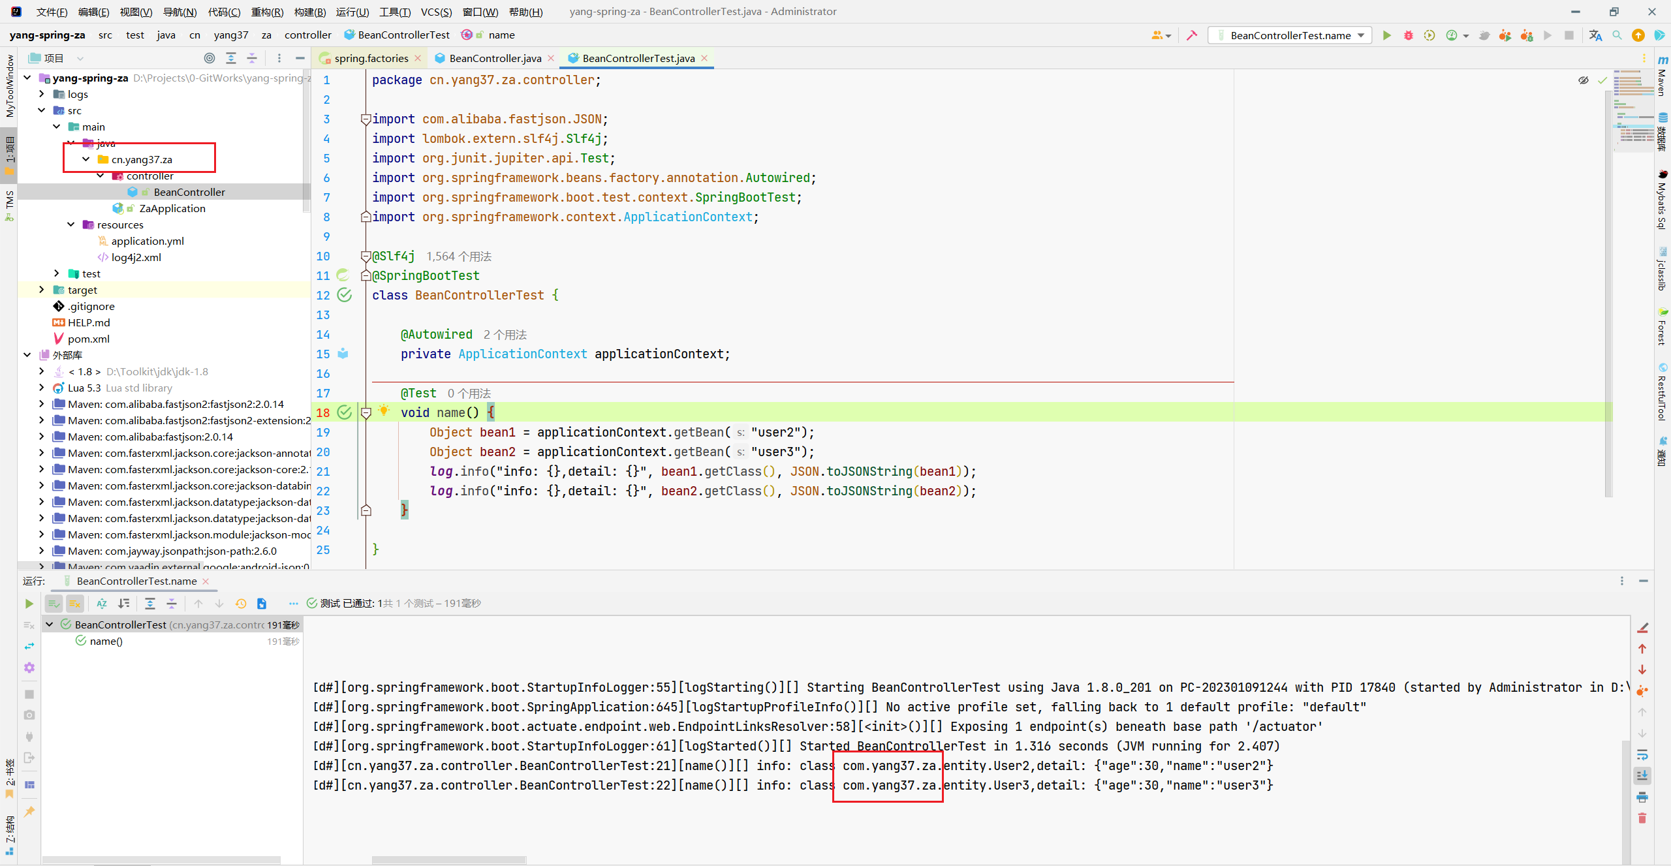This screenshot has width=1671, height=866.
Task: Export test results icon
Action: pos(262,604)
